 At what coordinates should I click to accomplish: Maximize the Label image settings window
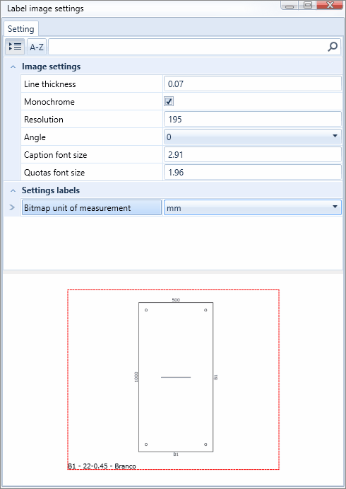click(308, 5)
